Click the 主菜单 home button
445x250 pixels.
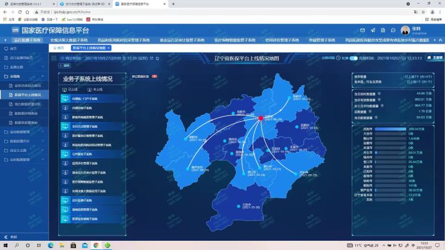pyautogui.click(x=435, y=58)
